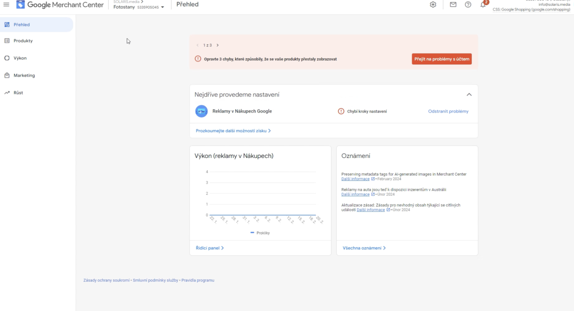Screen dimensions: 574x311
Task: Click Přejít na problémy s účtem button
Action: pos(442,59)
